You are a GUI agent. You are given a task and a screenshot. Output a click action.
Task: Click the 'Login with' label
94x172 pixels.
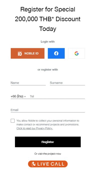[48, 41]
